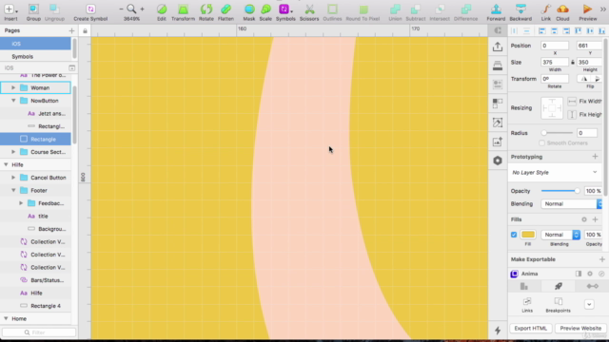
Task: Zoom out with the minus button
Action: pyautogui.click(x=121, y=9)
